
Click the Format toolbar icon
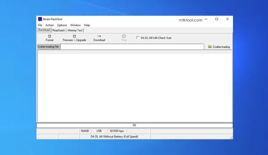pyautogui.click(x=49, y=36)
